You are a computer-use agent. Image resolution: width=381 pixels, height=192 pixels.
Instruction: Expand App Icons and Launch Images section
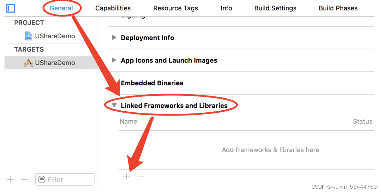coord(114,60)
